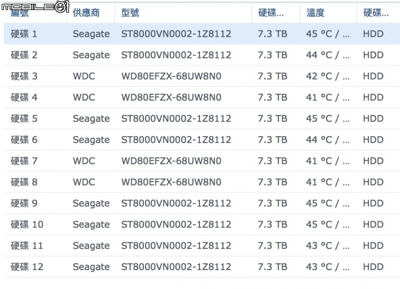The width and height of the screenshot is (400, 289).
Task: Select the 硬碟 4 row
Action: coord(202,97)
